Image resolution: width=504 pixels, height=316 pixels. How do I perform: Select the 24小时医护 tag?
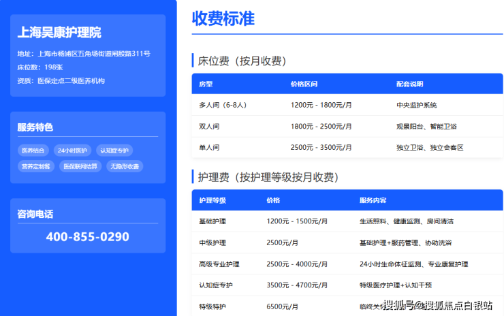(x=72, y=150)
